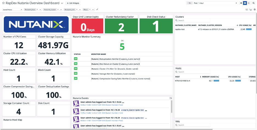Open the Past 1 Hour time selector
This screenshot has height=130, width=257.
[212, 3]
